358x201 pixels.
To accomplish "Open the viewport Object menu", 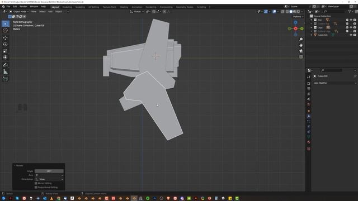I will point(58,11).
